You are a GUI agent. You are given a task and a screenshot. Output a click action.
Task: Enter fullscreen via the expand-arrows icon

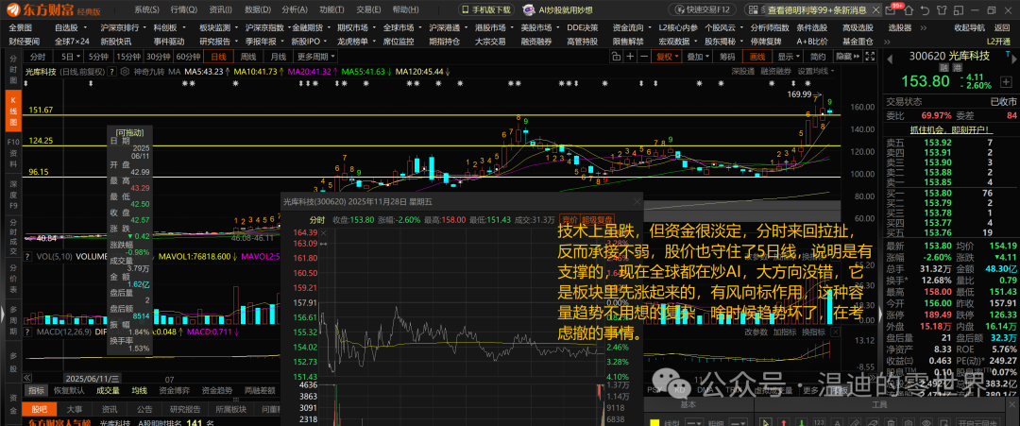pyautogui.click(x=870, y=57)
